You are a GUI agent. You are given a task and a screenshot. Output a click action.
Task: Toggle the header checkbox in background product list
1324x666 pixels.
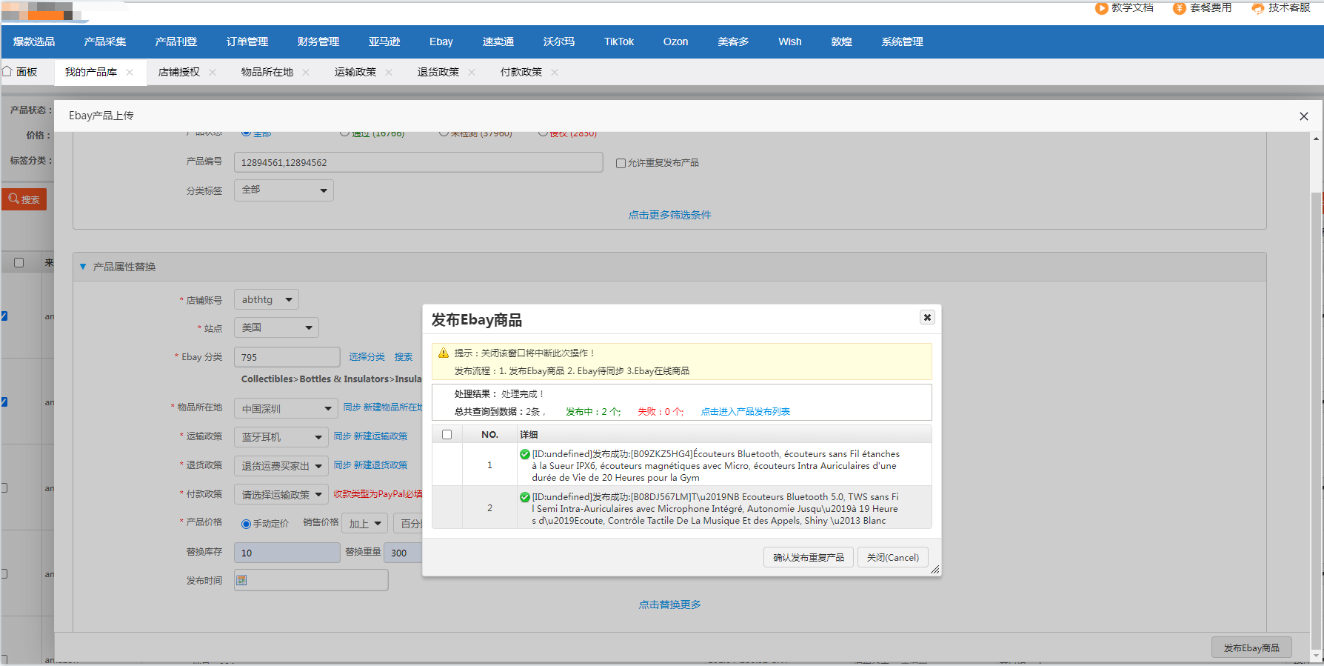click(x=19, y=262)
